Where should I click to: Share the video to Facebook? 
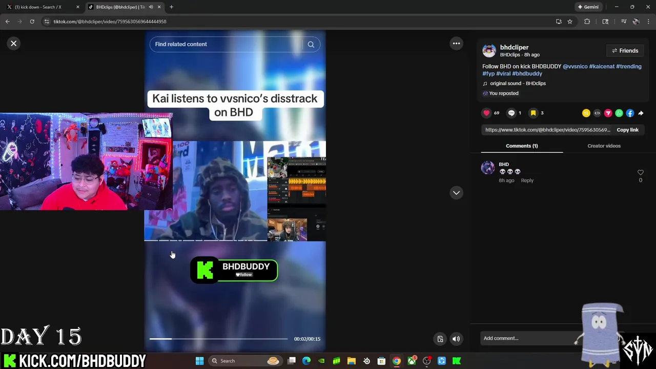click(630, 113)
